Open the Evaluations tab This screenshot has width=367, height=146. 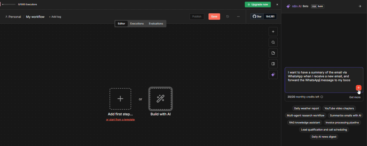(156, 24)
